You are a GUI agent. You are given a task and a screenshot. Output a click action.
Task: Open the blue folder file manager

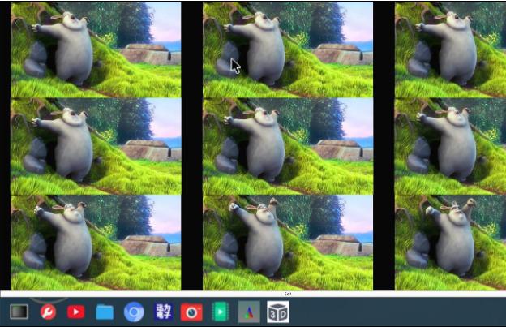pos(105,312)
